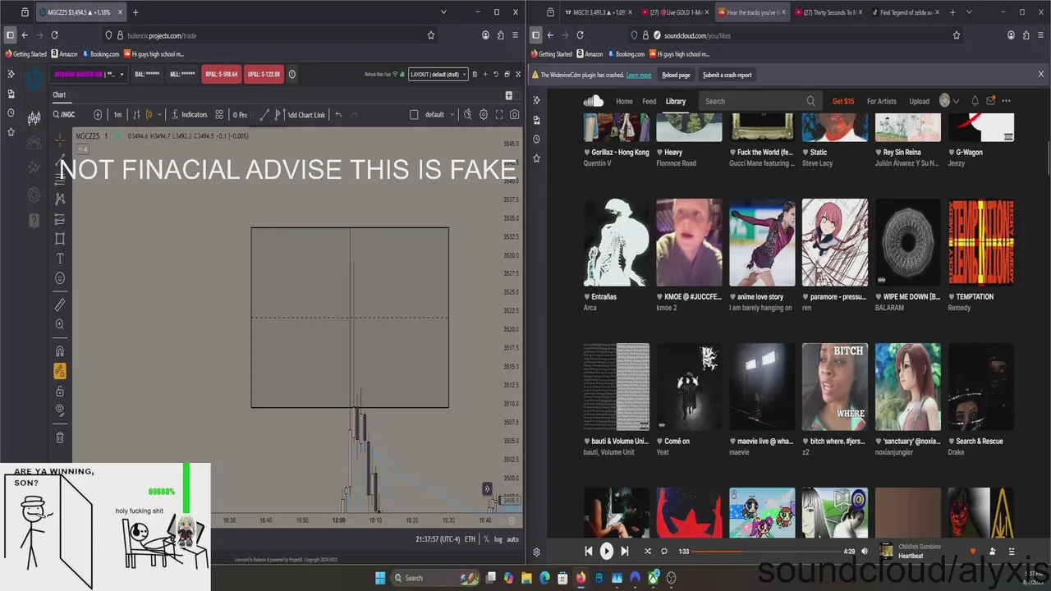
Task: Select the Text annotation tool
Action: point(60,259)
